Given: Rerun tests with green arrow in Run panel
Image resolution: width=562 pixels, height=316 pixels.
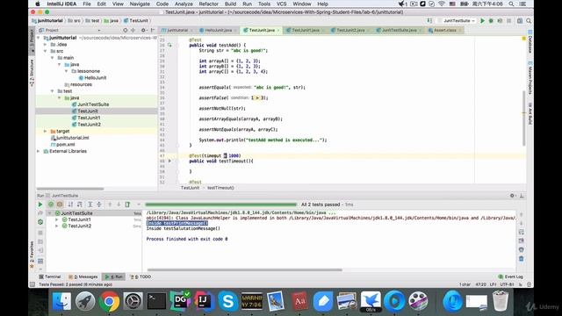Looking at the screenshot, I should click(40, 205).
